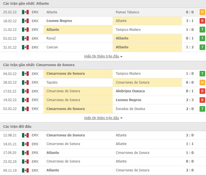Image resolution: width=206 pixels, height=175 pixels.
Task: Expand more matches under the Atlante section
Action: pos(101,56)
